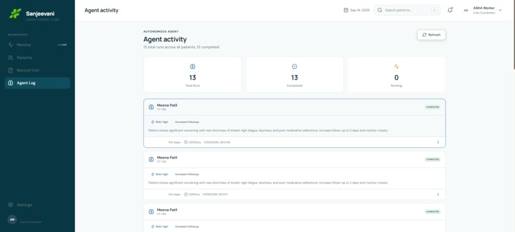
Task: Click the Sanjeevani green cross logo
Action: point(15,13)
